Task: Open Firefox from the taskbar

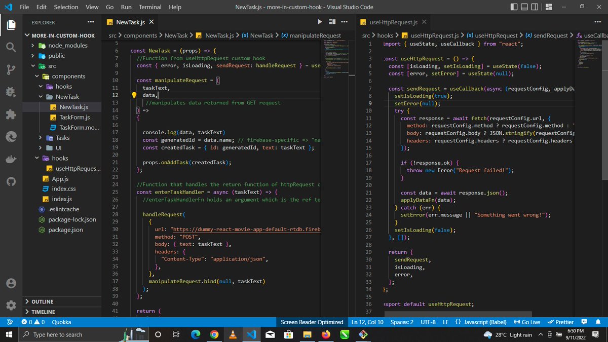Action: pos(325,334)
